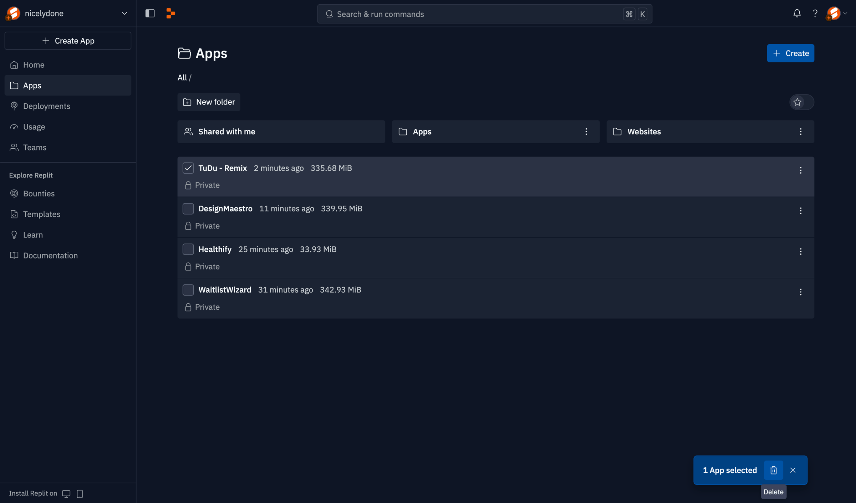
Task: Uncheck the TuDu - Remix checkbox
Action: coord(188,168)
